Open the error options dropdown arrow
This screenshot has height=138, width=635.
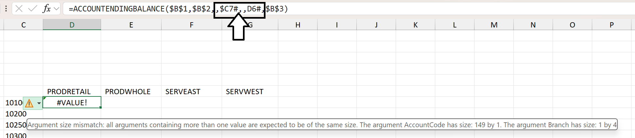tap(39, 103)
